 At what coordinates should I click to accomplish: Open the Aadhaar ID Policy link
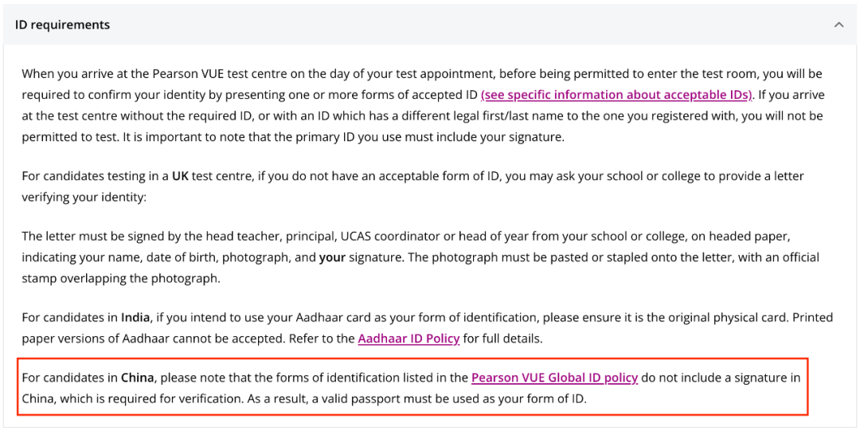click(408, 339)
